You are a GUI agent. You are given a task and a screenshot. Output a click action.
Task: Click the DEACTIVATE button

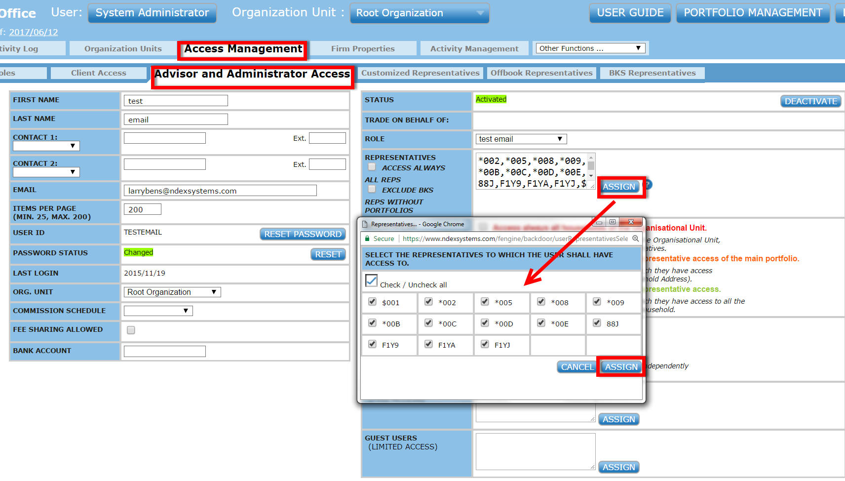tap(810, 101)
